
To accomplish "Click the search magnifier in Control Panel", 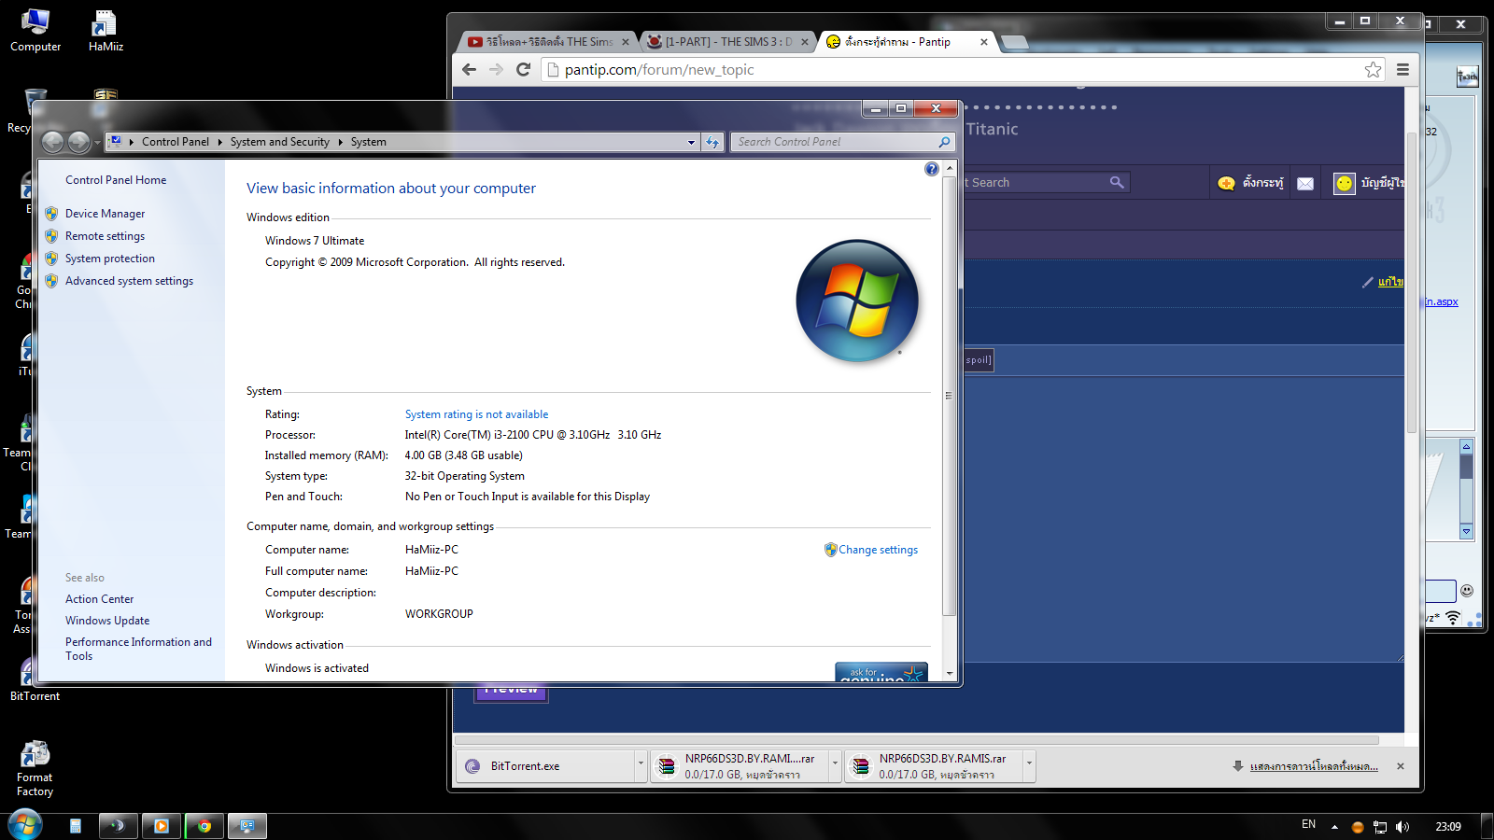I will coord(944,142).
